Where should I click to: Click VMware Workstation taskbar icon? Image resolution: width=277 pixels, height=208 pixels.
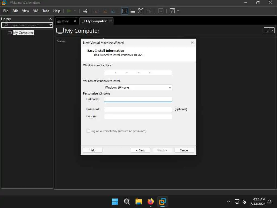point(162,201)
